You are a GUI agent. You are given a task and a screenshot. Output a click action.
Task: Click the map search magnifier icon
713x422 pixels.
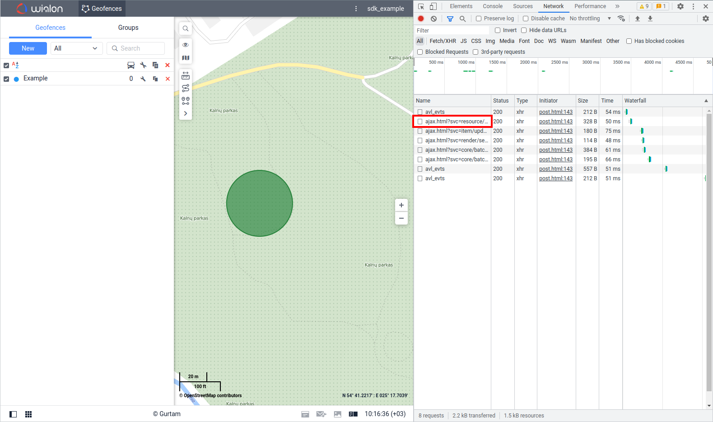click(186, 28)
